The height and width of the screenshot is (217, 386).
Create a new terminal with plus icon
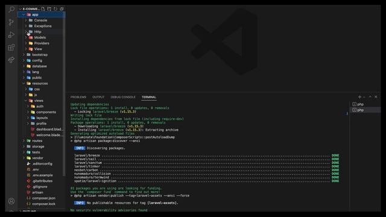point(359,97)
